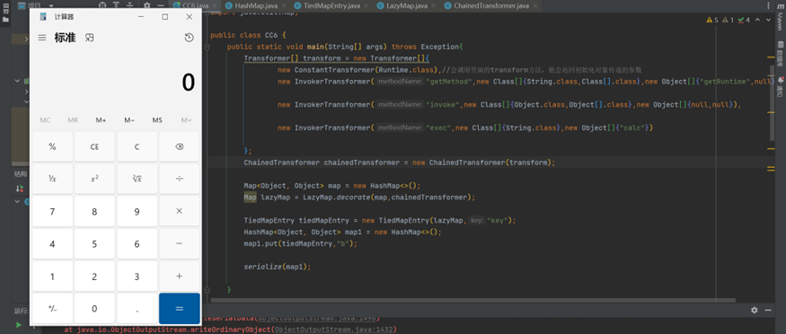Click digit 2 in Calculator

(x=94, y=276)
